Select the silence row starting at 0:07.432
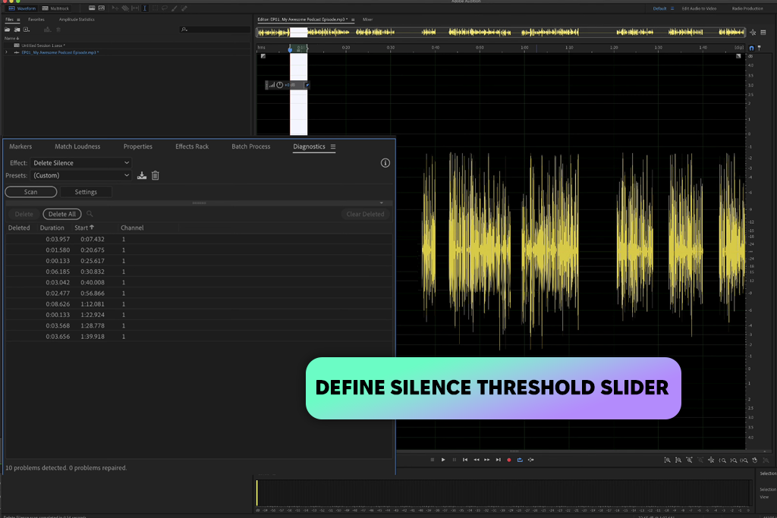Image resolution: width=777 pixels, height=518 pixels. click(199, 239)
